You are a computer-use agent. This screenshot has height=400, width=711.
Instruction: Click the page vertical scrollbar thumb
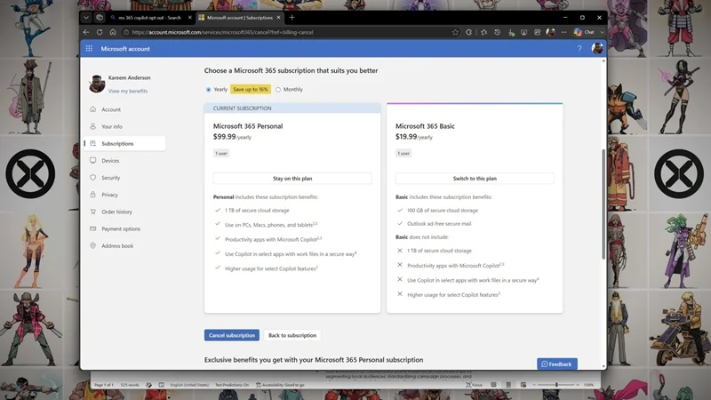tap(603, 204)
